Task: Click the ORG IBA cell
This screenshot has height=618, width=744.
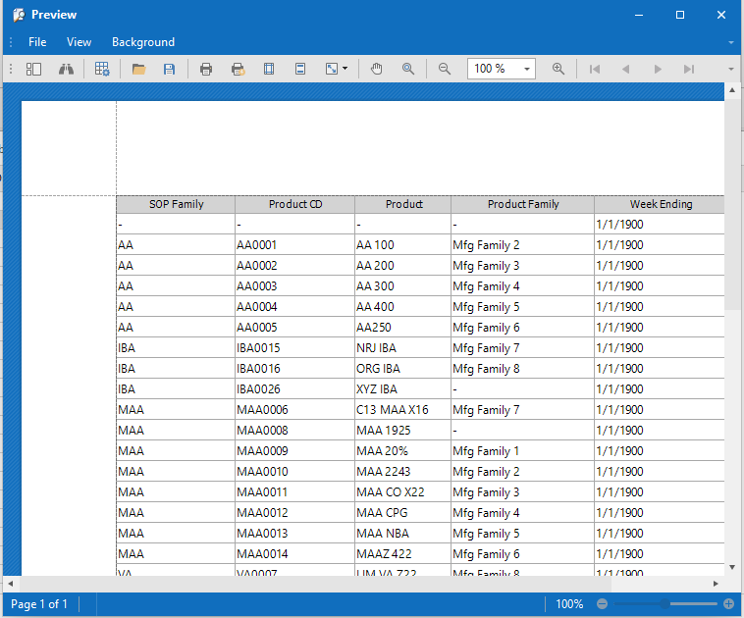Action: click(x=402, y=369)
